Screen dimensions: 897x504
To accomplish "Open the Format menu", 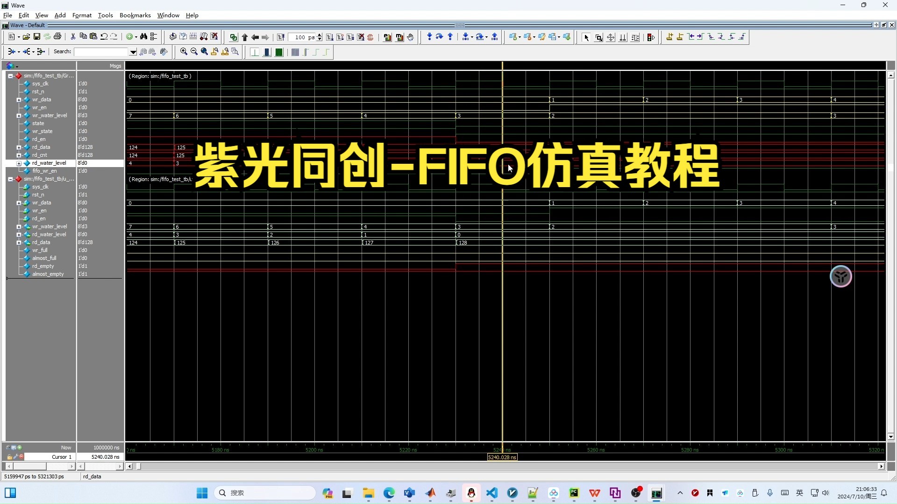I will (81, 15).
